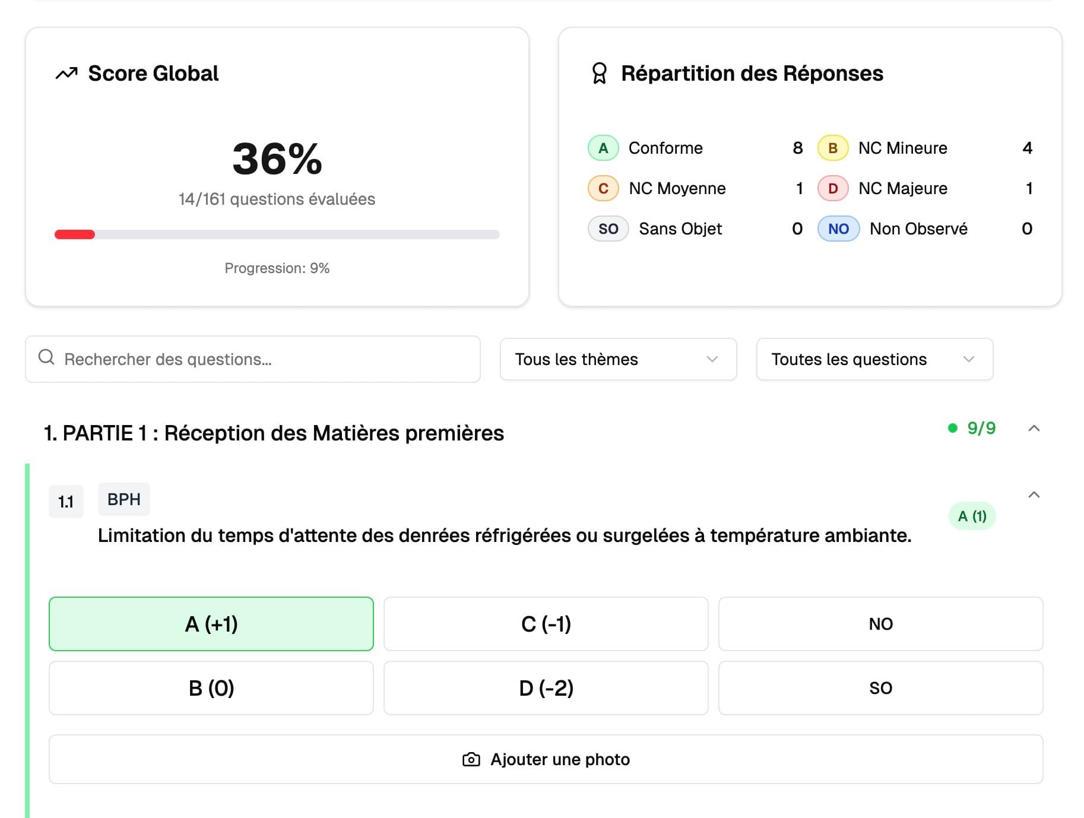
Task: Click the blue NO Non Observé badge
Action: coord(838,229)
